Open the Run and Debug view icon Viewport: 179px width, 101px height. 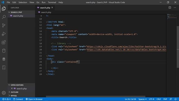(x=4, y=34)
